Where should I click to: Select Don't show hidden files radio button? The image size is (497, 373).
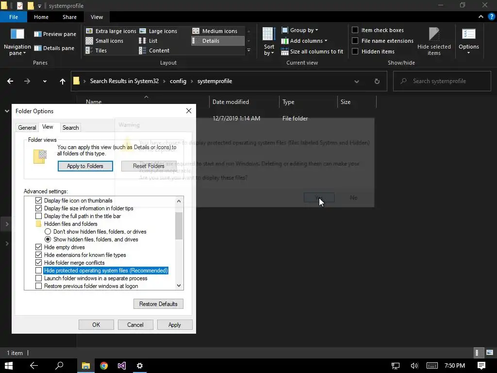pos(48,232)
